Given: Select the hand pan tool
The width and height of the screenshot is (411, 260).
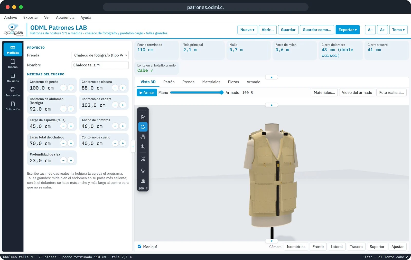Looking at the screenshot, I should [143, 137].
